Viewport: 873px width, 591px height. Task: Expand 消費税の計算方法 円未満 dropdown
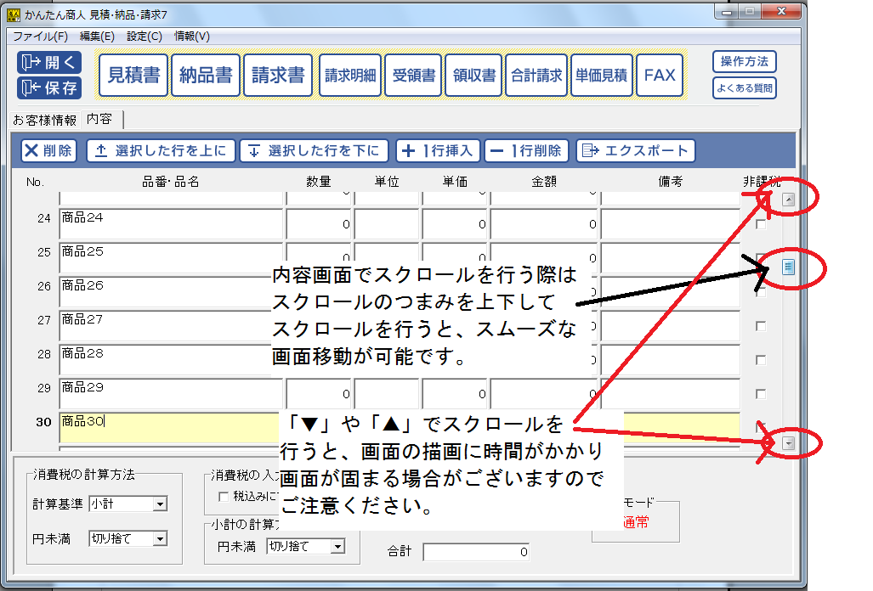click(161, 538)
